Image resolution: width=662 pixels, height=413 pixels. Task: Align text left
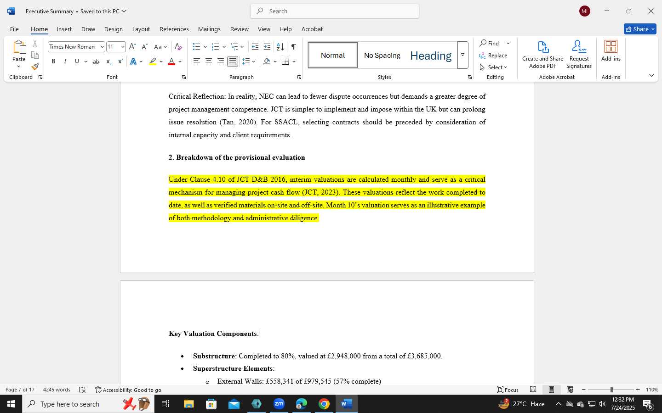197,61
